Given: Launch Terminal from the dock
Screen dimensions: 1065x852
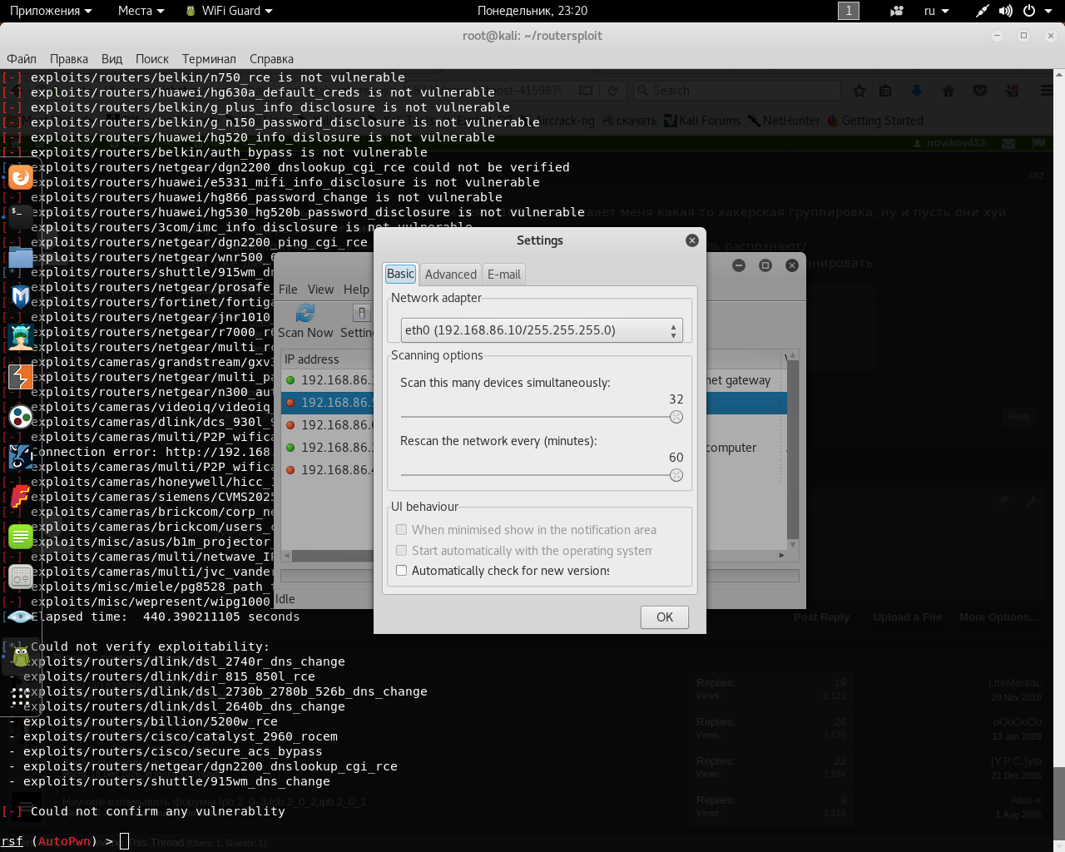Looking at the screenshot, I should [20, 215].
